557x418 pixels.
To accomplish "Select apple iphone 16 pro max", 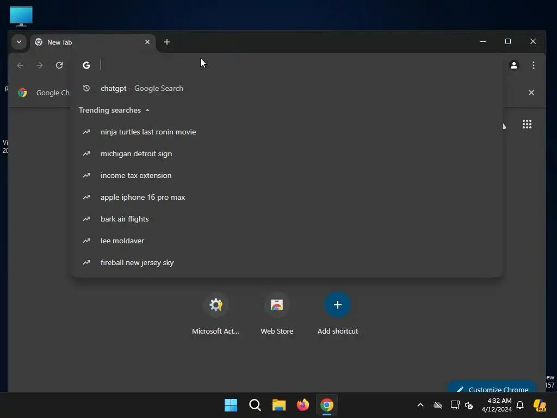I will [287, 197].
